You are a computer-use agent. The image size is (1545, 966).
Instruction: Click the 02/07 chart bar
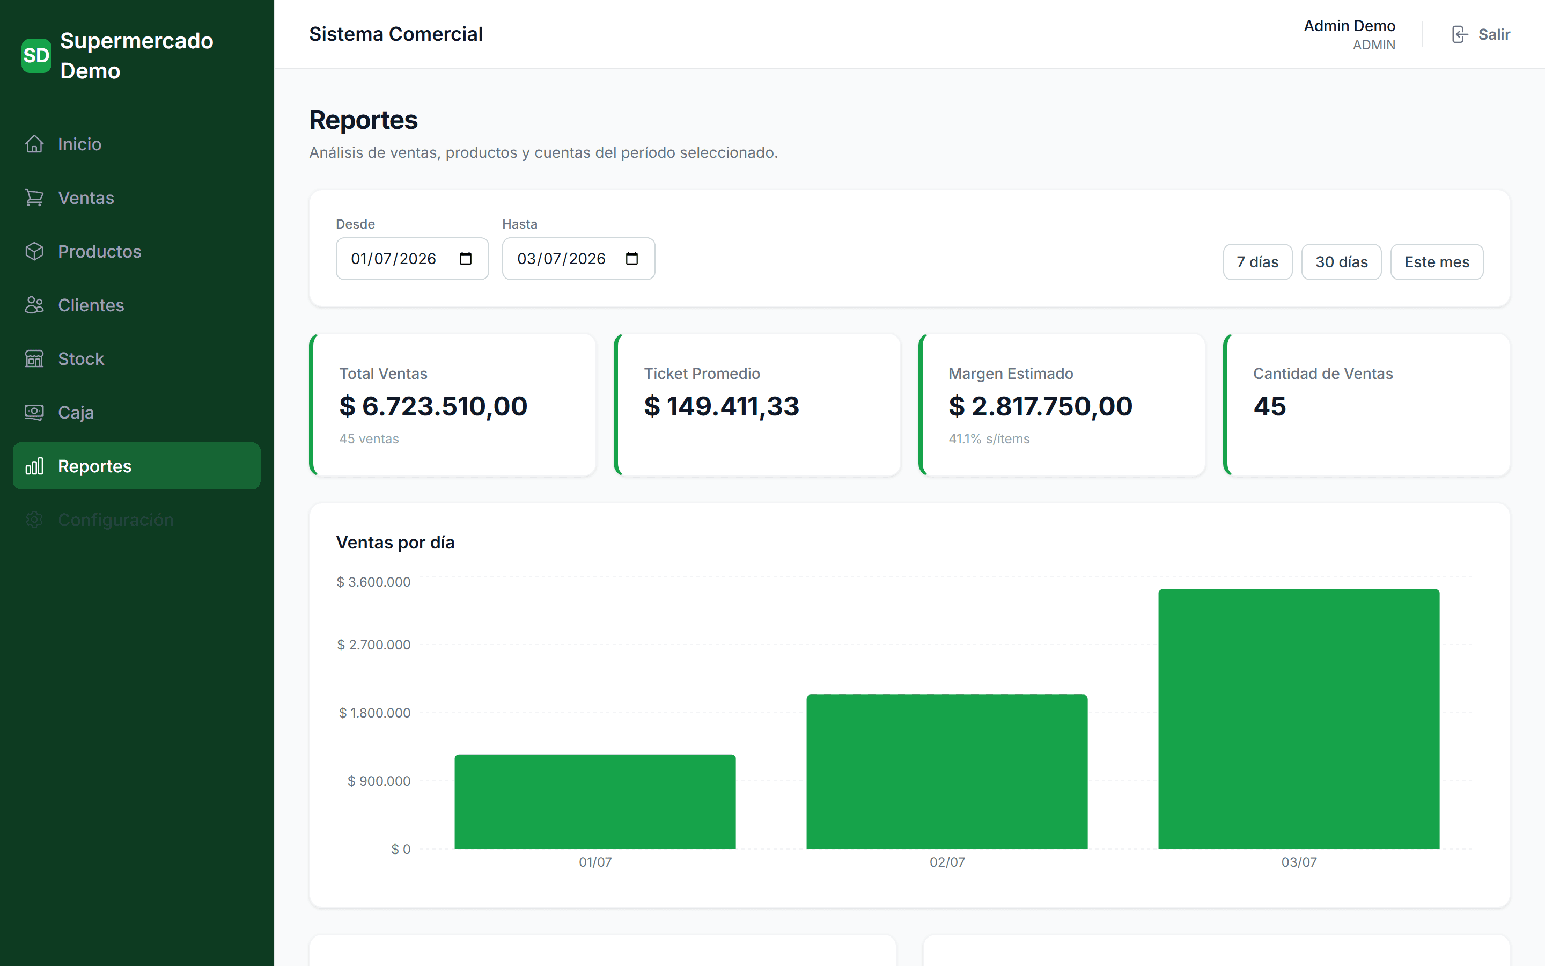947,771
